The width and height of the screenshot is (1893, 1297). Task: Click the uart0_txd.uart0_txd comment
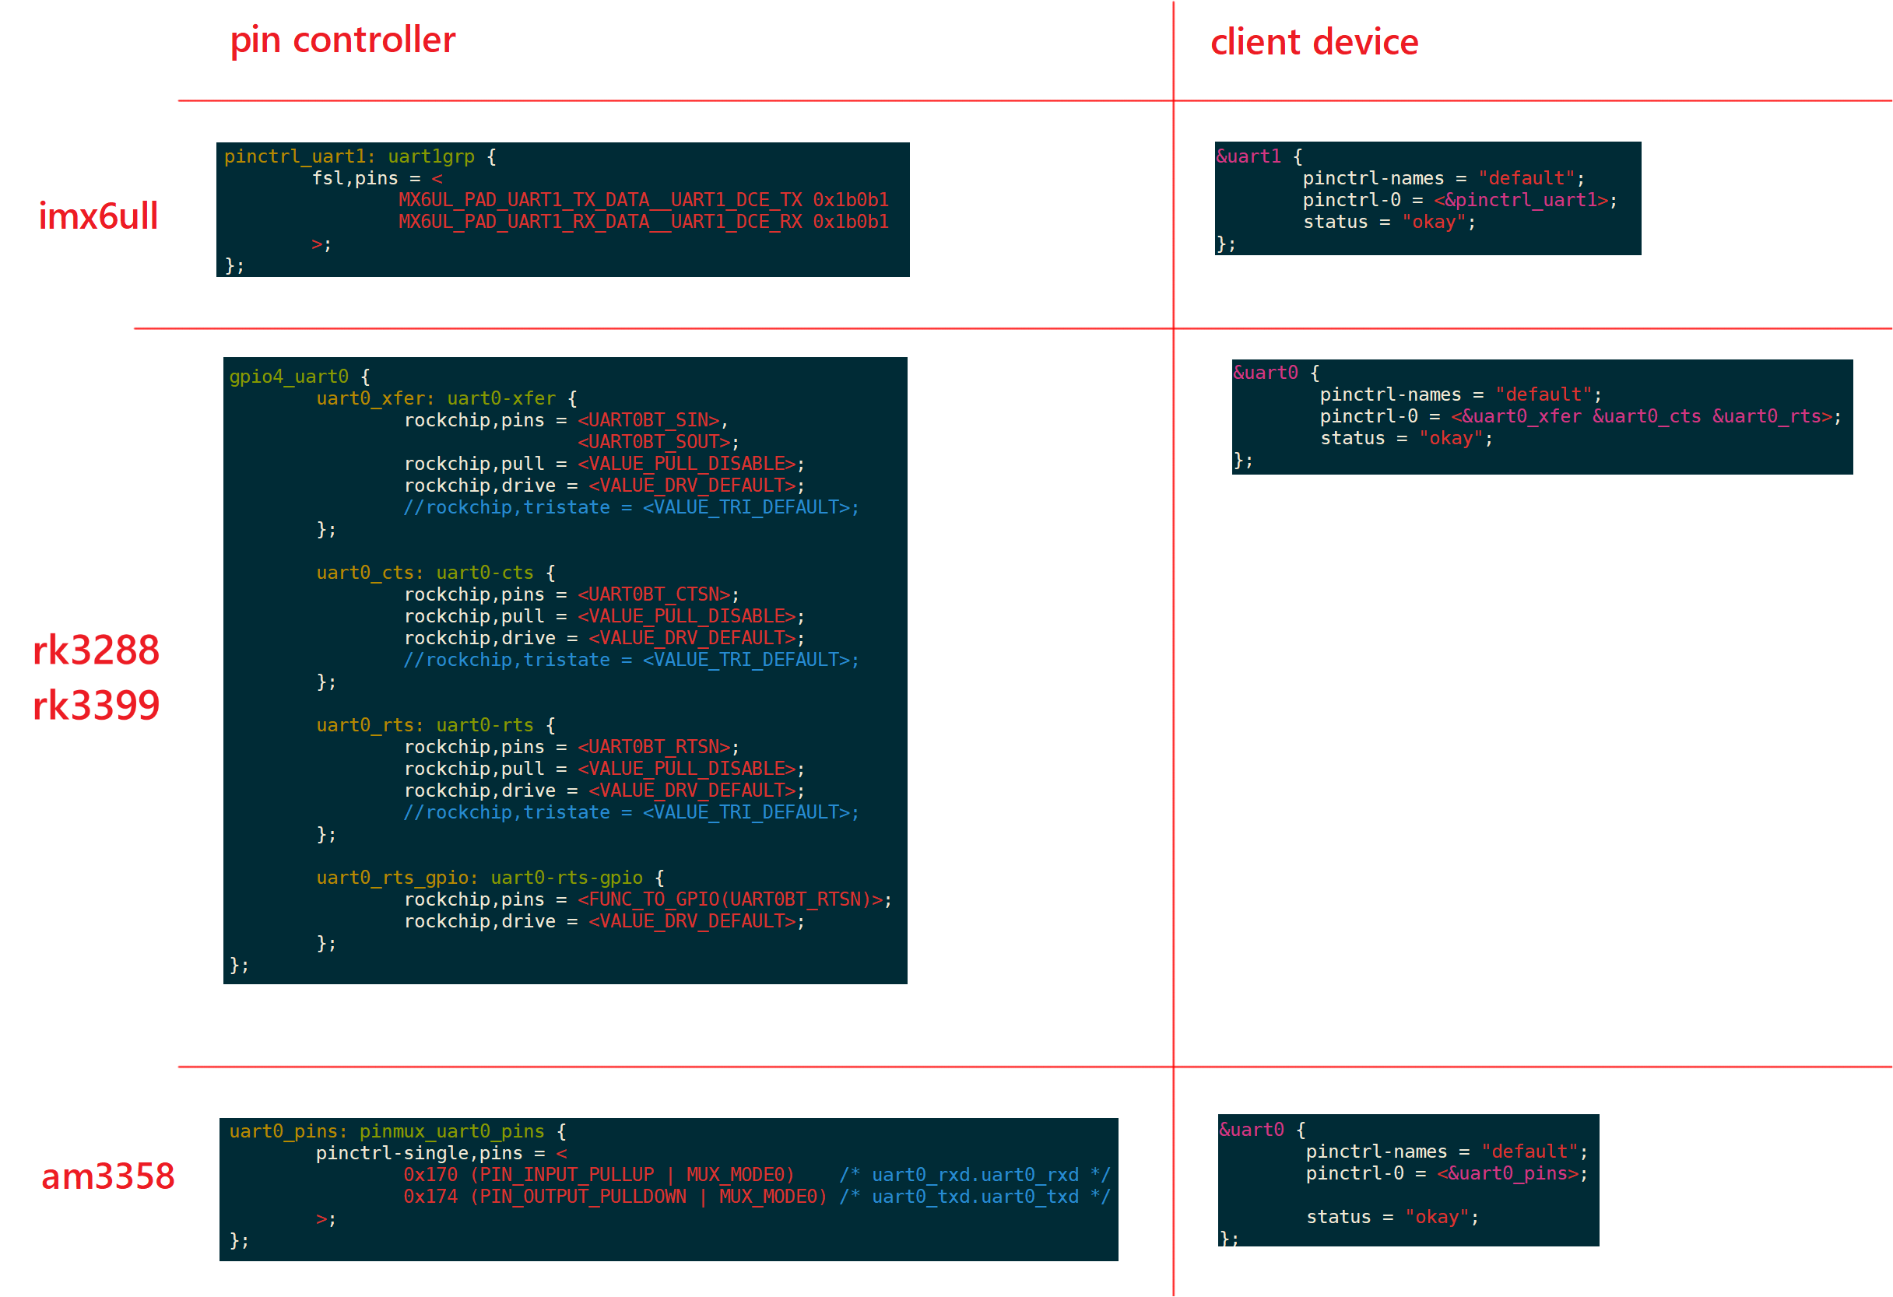pyautogui.click(x=975, y=1197)
